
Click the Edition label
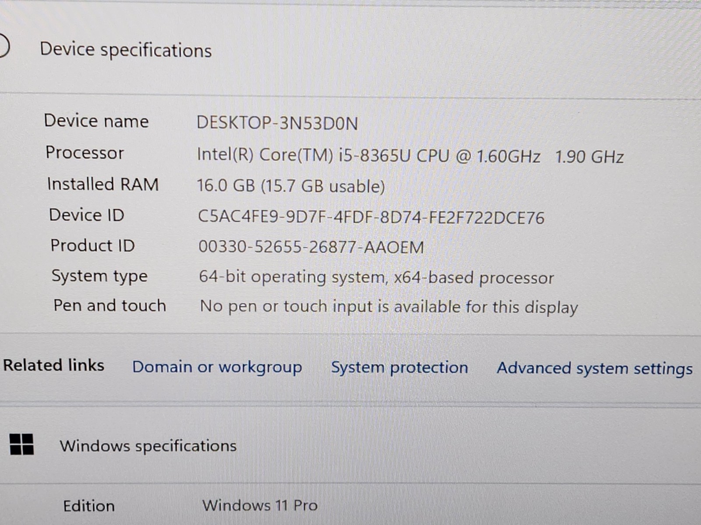tap(89, 506)
